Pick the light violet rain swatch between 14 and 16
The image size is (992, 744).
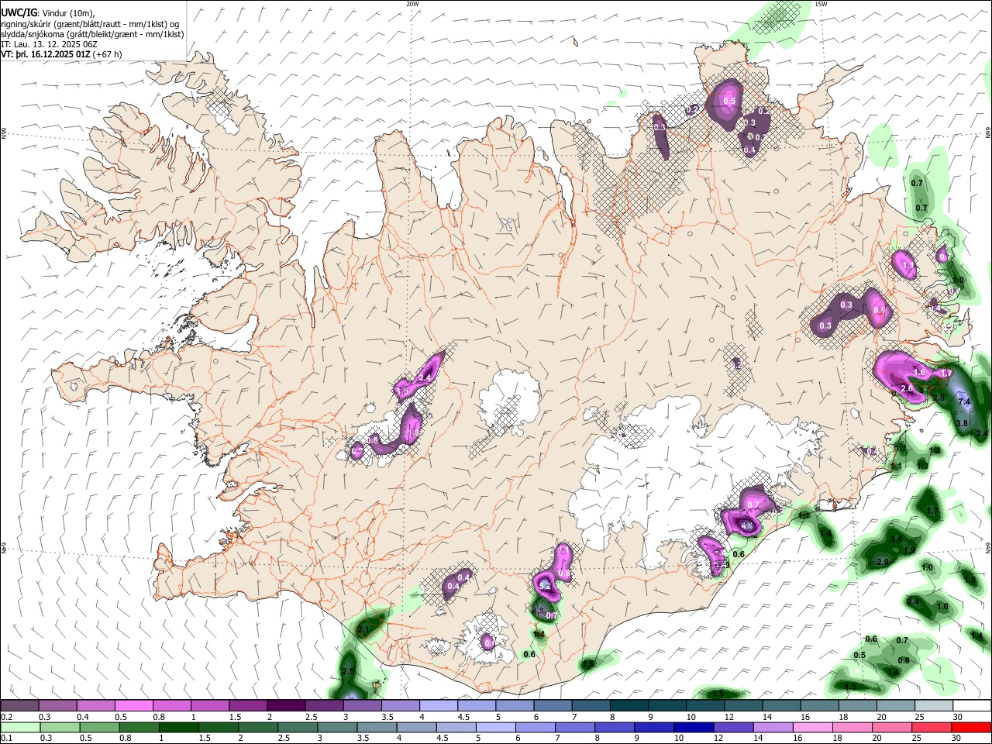(772, 727)
